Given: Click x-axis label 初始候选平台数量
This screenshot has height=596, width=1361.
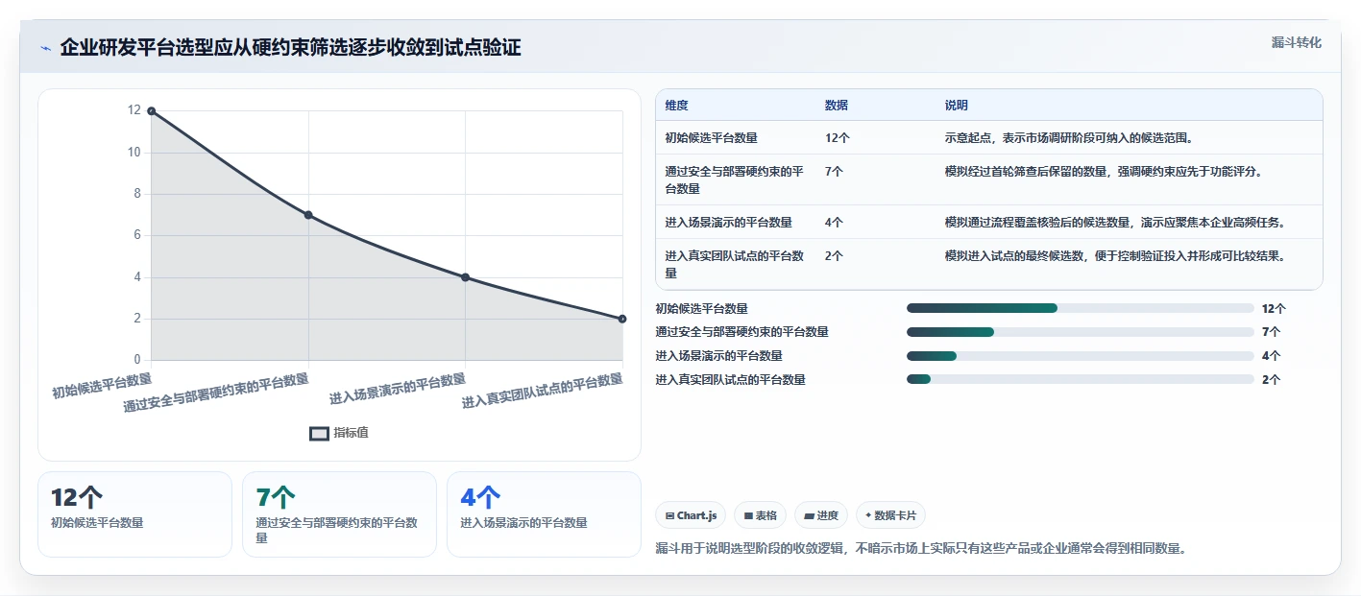Looking at the screenshot, I should click(102, 385).
